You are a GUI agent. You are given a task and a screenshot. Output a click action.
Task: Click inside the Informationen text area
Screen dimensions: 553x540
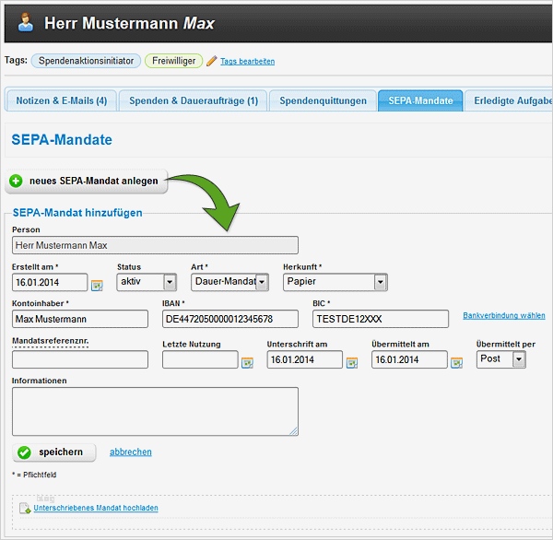[x=155, y=411]
